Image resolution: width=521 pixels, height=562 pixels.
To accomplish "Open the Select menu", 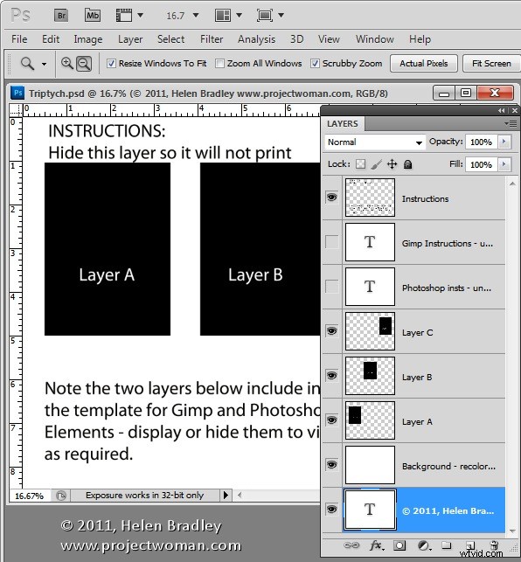I will click(x=170, y=38).
